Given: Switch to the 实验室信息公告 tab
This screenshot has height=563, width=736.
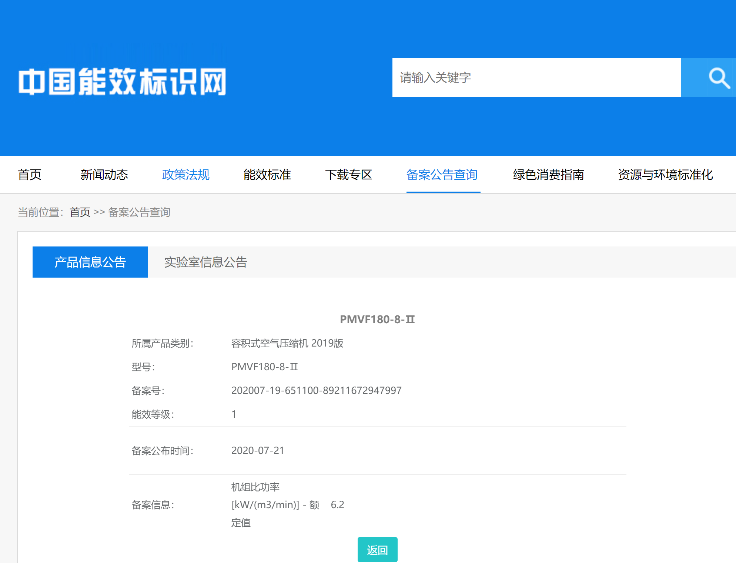Looking at the screenshot, I should tap(206, 262).
